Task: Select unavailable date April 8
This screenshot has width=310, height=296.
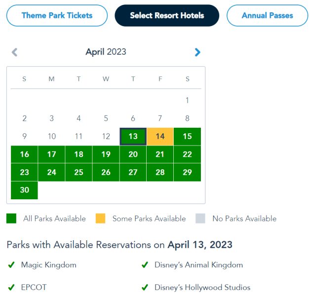Action: point(187,118)
